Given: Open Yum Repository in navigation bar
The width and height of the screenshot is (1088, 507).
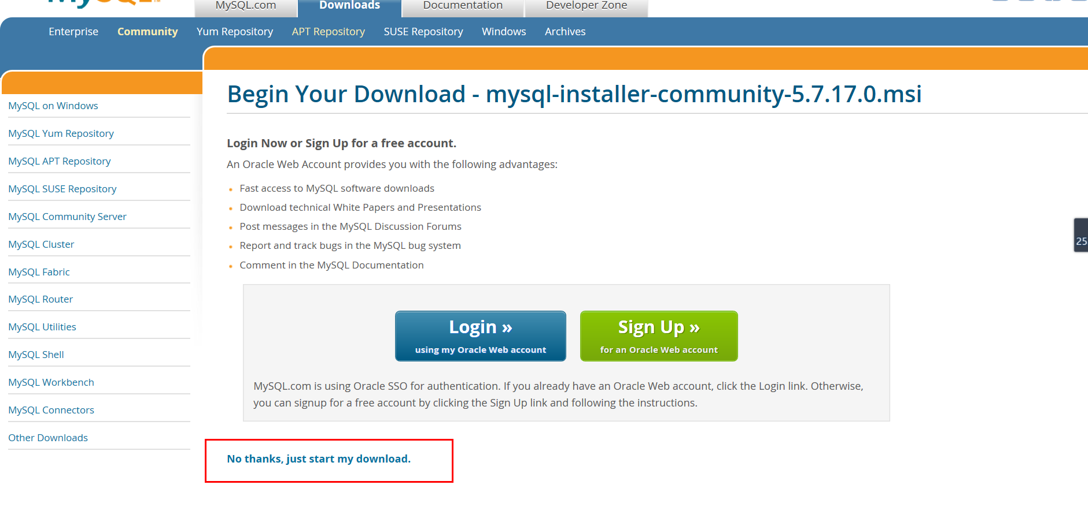Looking at the screenshot, I should (x=235, y=32).
